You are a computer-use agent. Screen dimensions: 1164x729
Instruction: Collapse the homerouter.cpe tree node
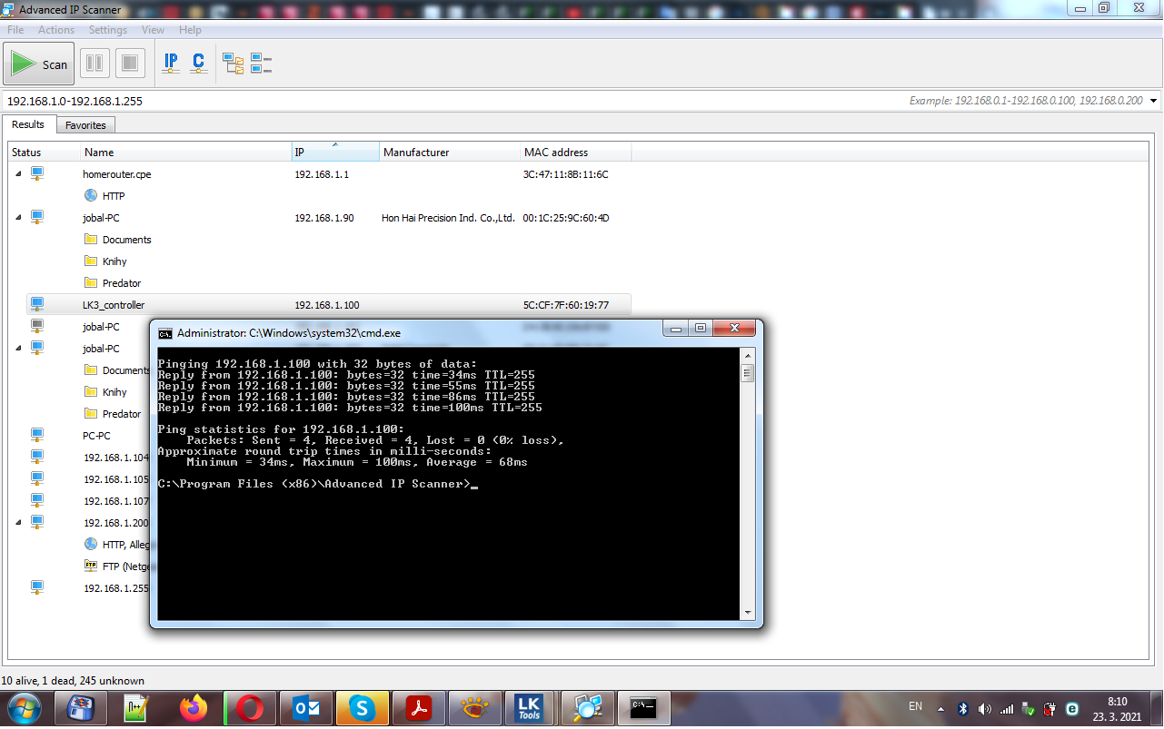(18, 174)
